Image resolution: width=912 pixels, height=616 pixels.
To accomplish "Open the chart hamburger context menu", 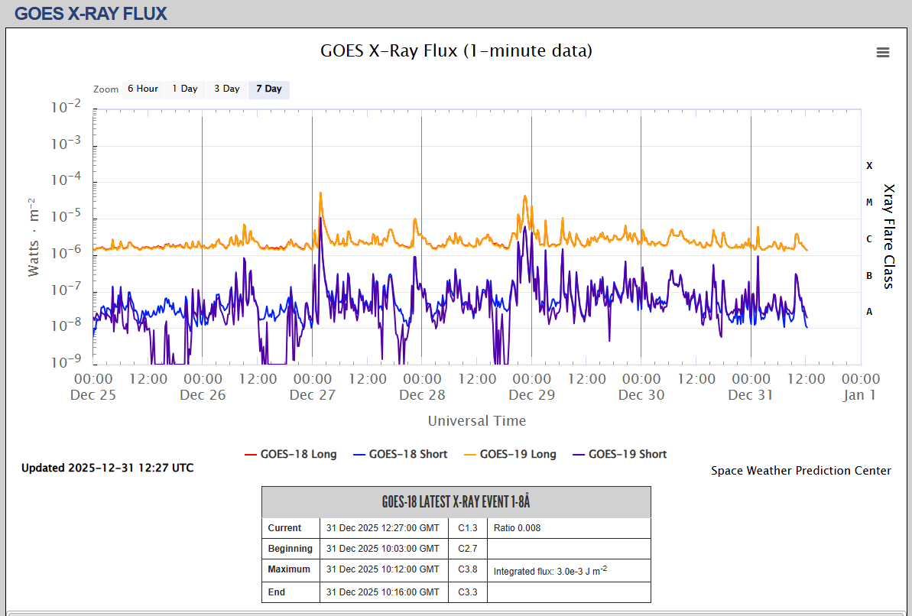I will 882,52.
